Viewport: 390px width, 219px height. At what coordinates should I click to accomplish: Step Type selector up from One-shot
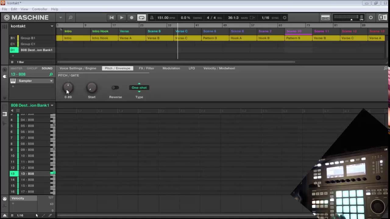[139, 84]
